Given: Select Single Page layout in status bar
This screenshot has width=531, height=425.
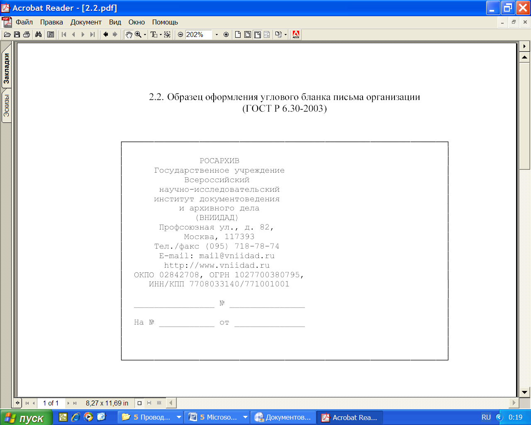Looking at the screenshot, I should coord(139,403).
